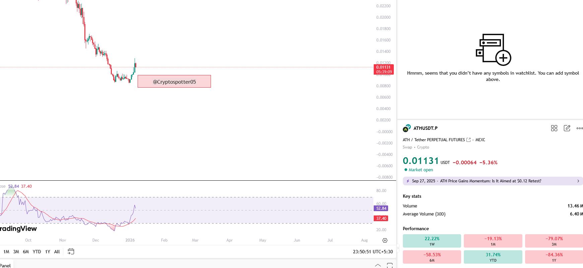Select the All time range

pyautogui.click(x=57, y=252)
